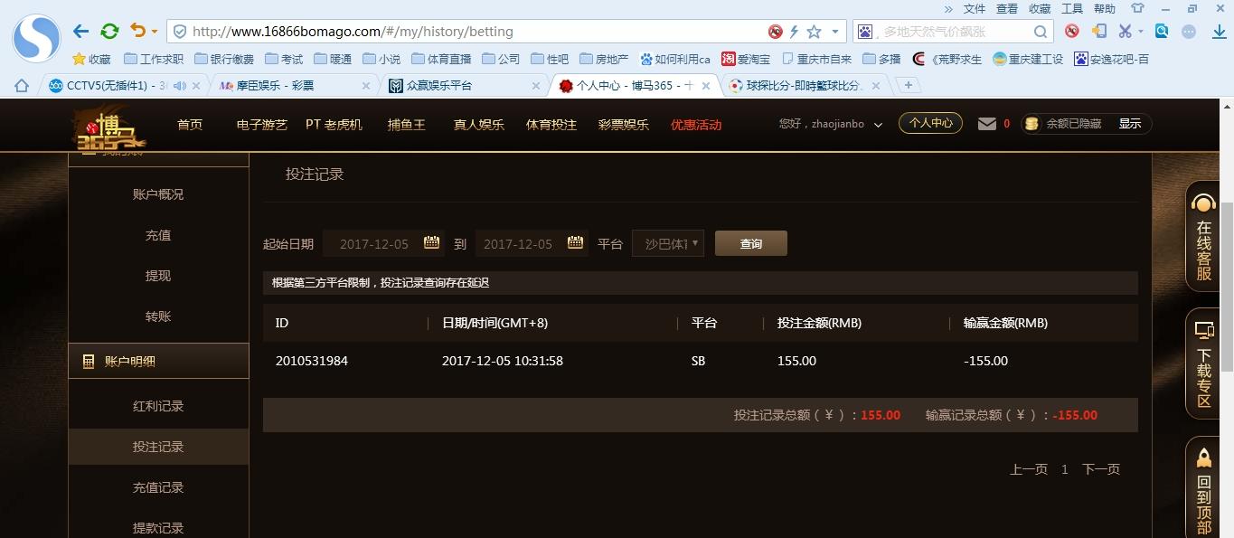Open the end date calendar picker
1234x538 pixels.
574,242
